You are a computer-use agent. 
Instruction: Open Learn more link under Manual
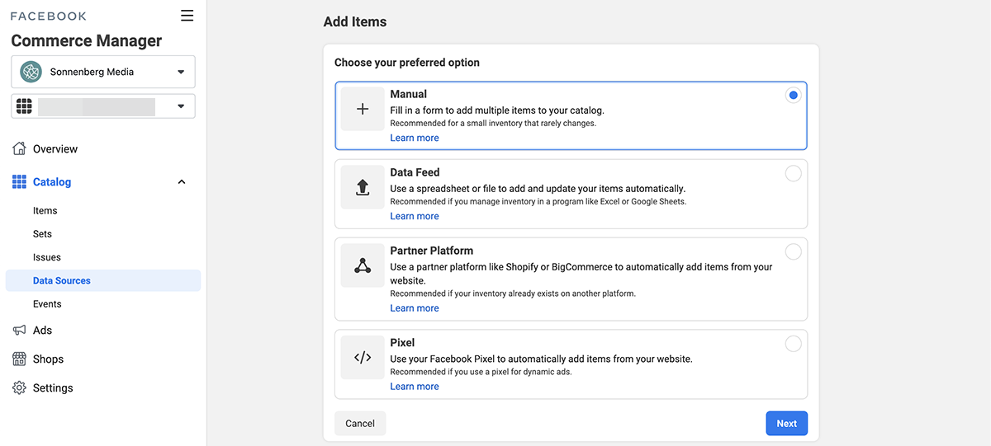415,138
